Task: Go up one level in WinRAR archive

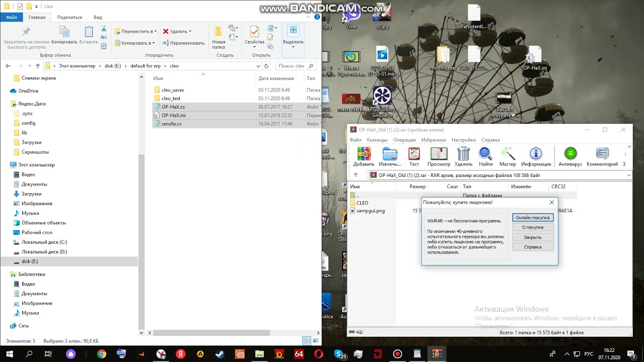Action: click(x=356, y=175)
